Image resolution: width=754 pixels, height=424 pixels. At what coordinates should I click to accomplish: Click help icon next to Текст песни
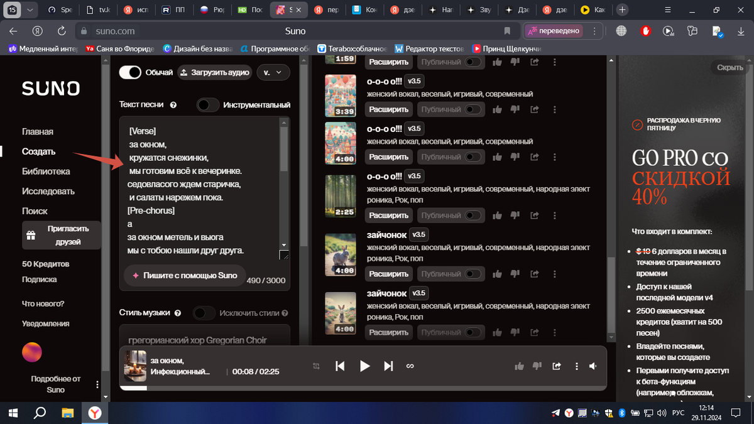pos(173,105)
